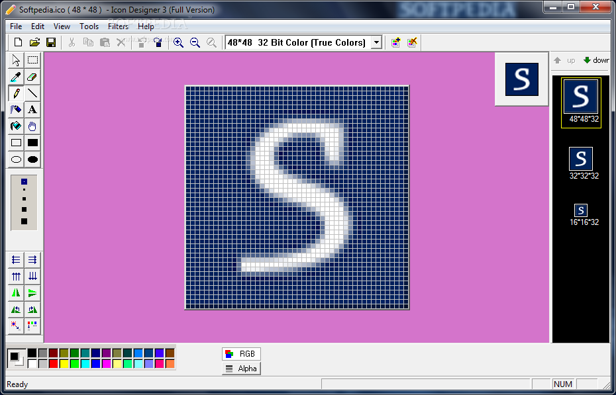Choose the largest brush size square

point(24,222)
